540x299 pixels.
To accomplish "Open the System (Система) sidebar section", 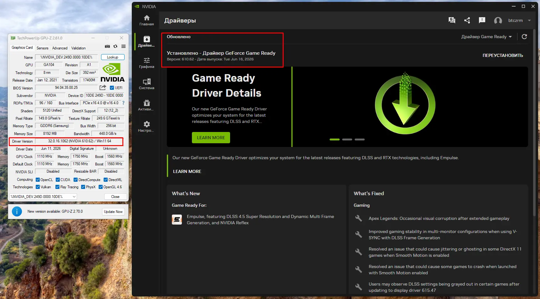I will coord(147,84).
